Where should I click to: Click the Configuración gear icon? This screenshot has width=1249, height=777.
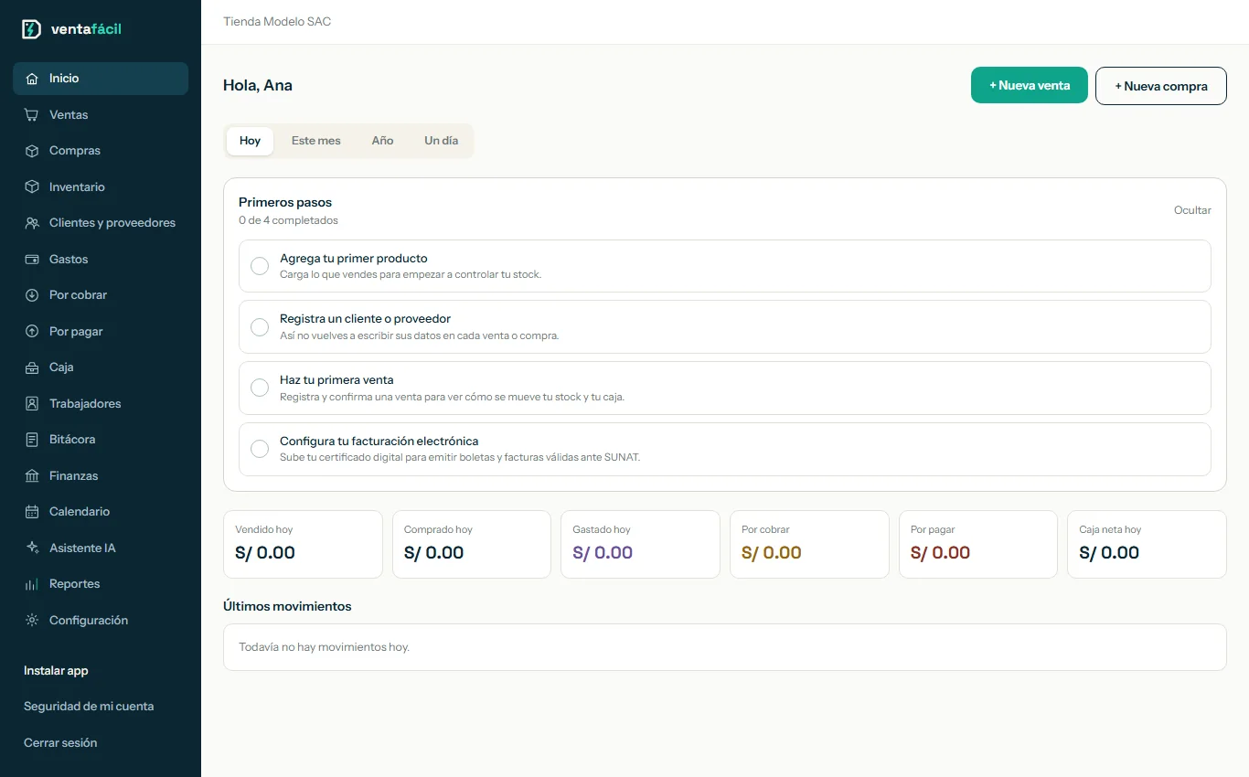[32, 621]
